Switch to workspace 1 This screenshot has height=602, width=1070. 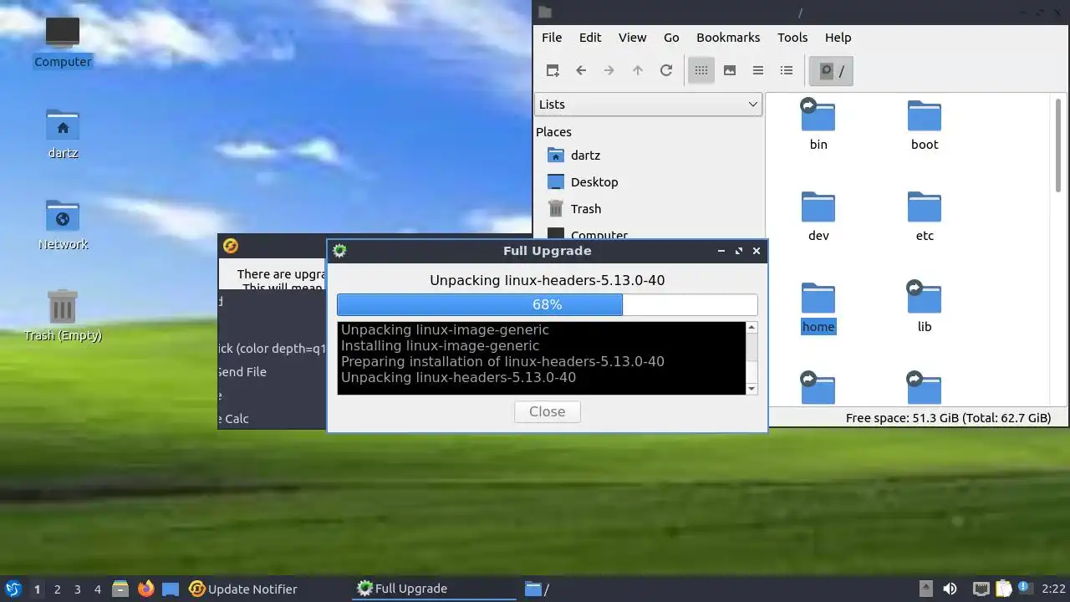37,589
